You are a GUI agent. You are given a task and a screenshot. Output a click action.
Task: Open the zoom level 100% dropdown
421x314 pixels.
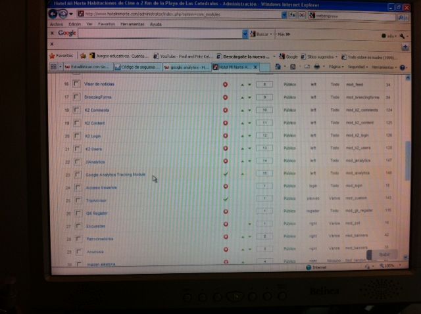(x=400, y=265)
